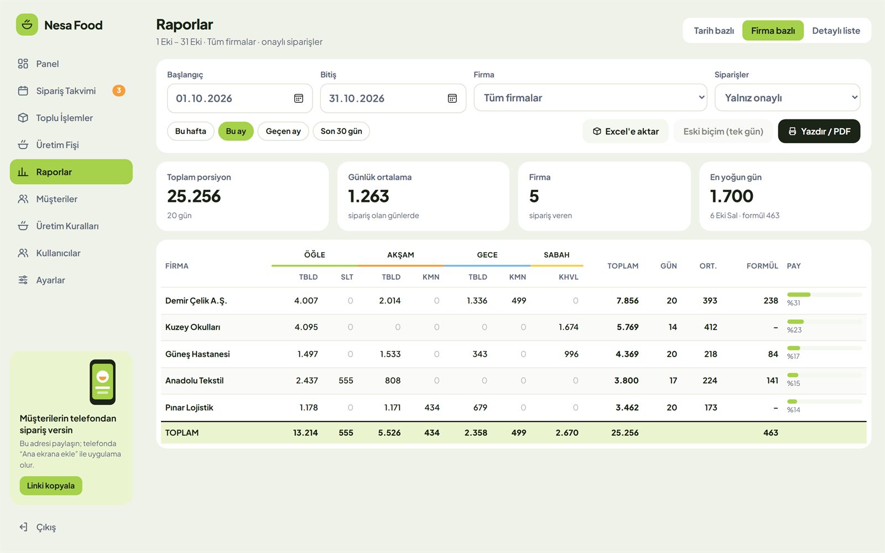
Task: Click the Müşteriler people icon
Action: point(23,199)
